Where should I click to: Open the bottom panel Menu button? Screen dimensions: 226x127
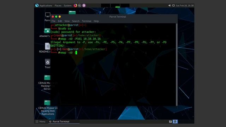click(41, 121)
